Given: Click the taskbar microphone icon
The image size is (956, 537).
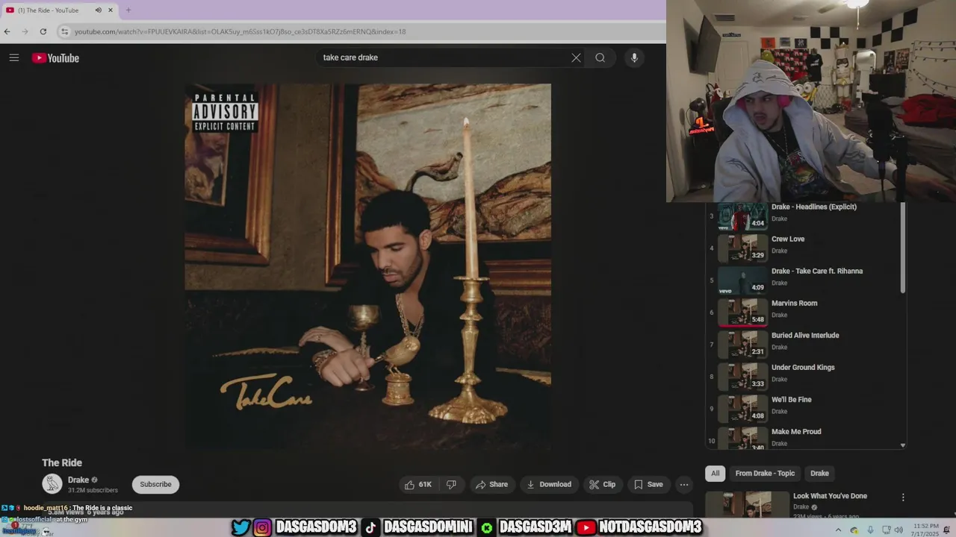Looking at the screenshot, I should pos(870,530).
